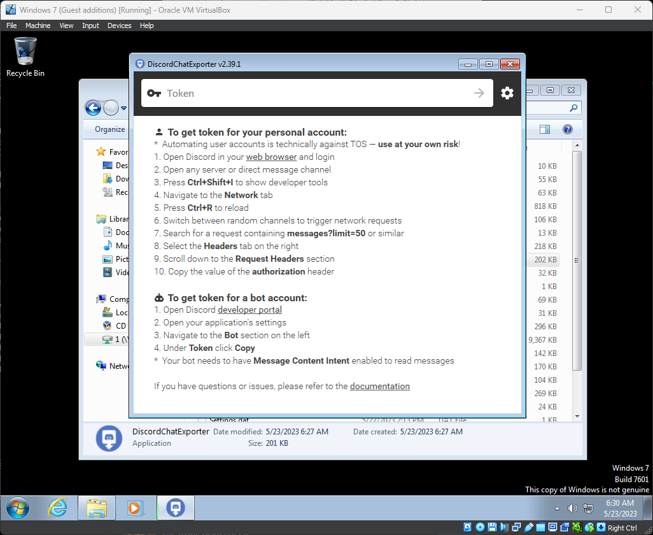This screenshot has width=653, height=535.
Task: Click the token submit arrow
Action: point(479,93)
